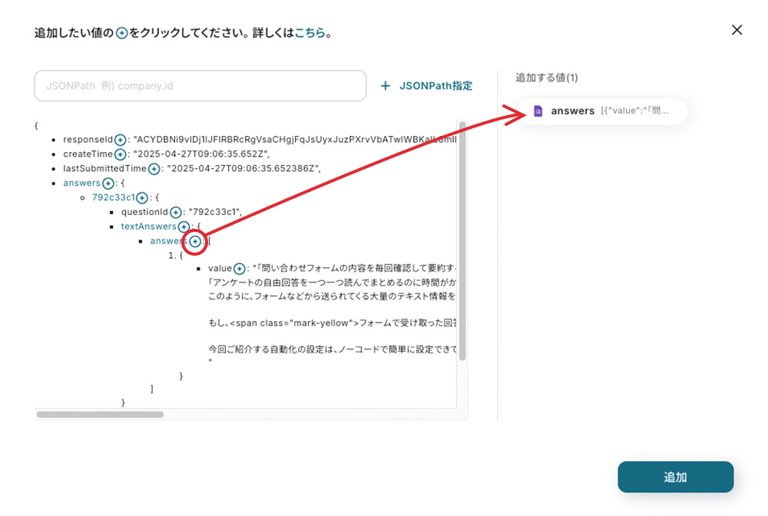
Task: Click the line starting with このように、フォーム
Action: coord(332,296)
